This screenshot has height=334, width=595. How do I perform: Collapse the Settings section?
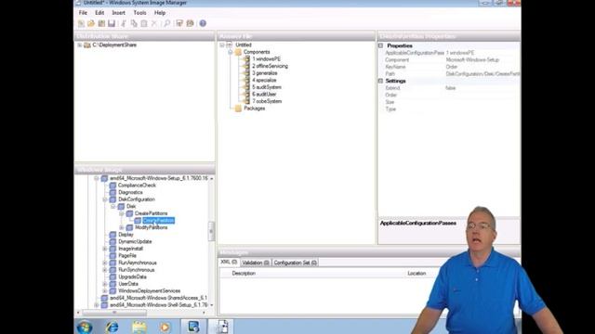pos(380,81)
